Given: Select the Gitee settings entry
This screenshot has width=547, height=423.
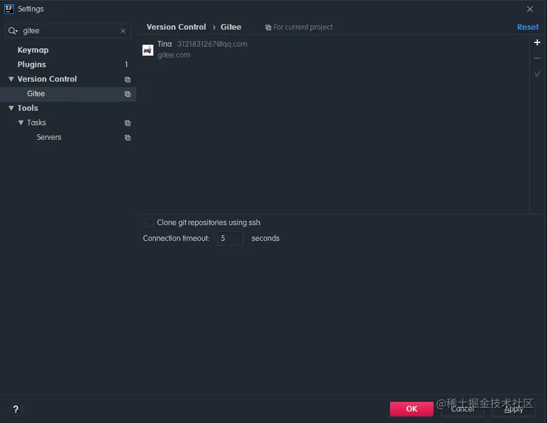Looking at the screenshot, I should point(68,94).
